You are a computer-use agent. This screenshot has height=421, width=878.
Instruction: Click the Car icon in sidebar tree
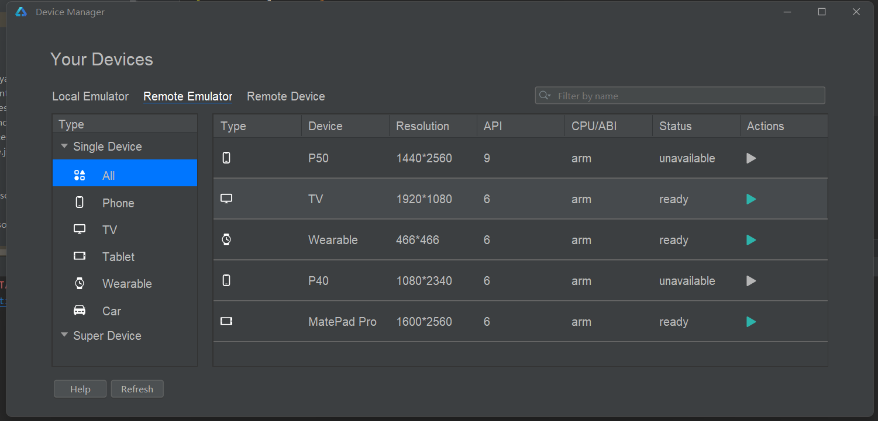tap(80, 310)
